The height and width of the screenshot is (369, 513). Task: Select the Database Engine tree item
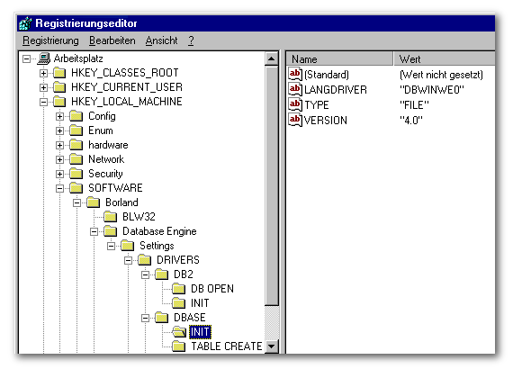coord(159,231)
